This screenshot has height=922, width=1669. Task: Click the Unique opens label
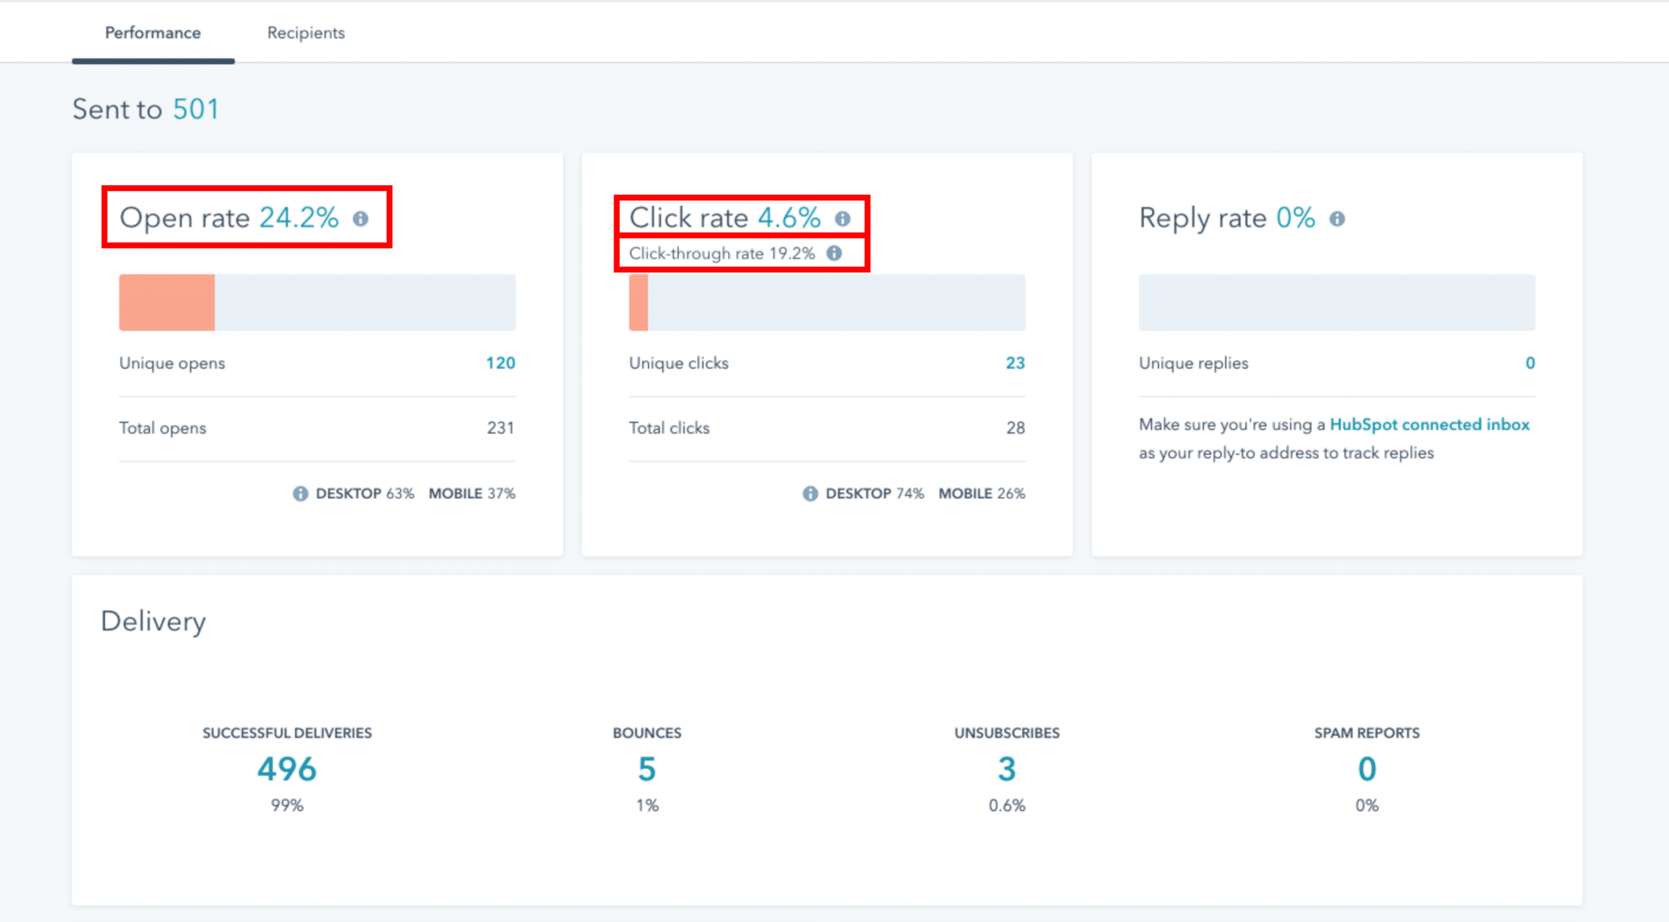coord(172,364)
